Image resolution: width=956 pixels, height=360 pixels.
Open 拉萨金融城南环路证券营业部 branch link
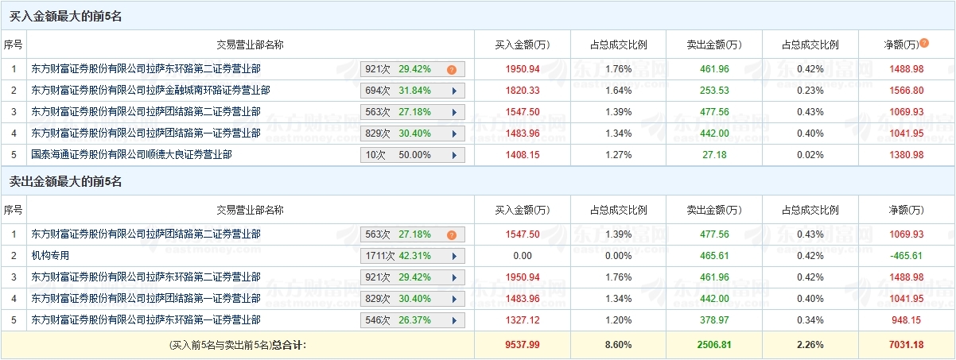tap(150, 91)
